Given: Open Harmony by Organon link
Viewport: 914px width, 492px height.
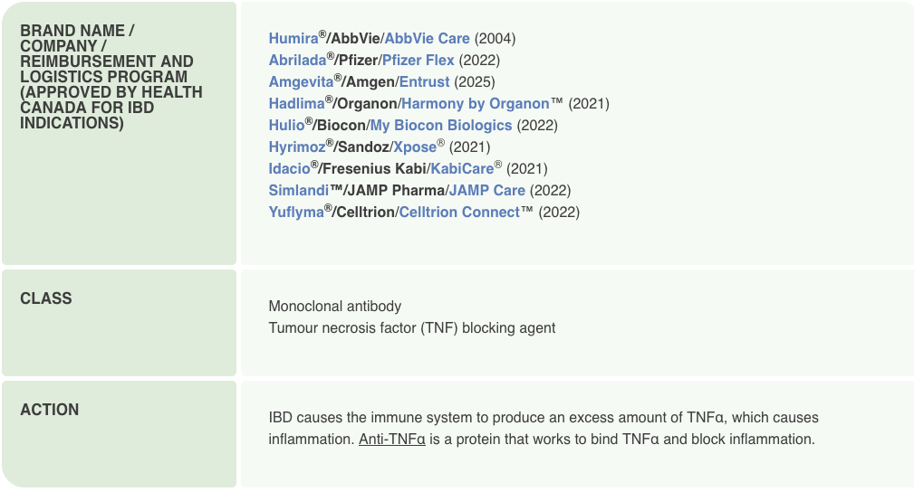Looking at the screenshot, I should tap(475, 104).
